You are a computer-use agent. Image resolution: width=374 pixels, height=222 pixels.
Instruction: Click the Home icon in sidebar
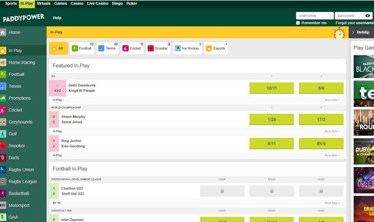coord(3,33)
